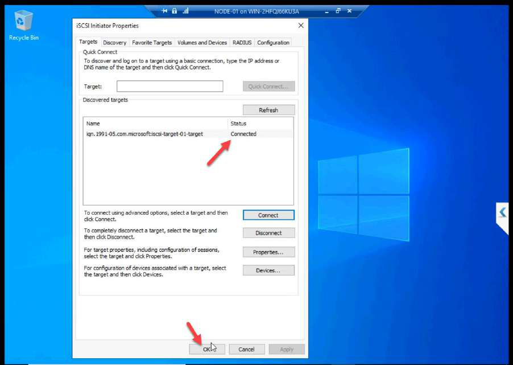Click the Connect button
This screenshot has width=513, height=365.
click(268, 215)
